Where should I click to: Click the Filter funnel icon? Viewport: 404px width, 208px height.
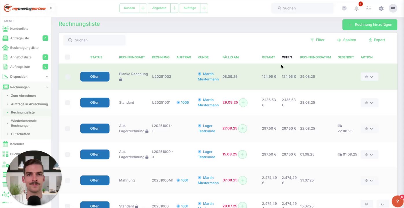click(312, 40)
